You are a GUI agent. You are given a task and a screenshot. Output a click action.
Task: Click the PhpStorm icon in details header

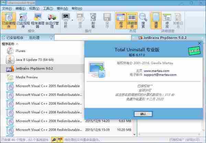pos(140,38)
